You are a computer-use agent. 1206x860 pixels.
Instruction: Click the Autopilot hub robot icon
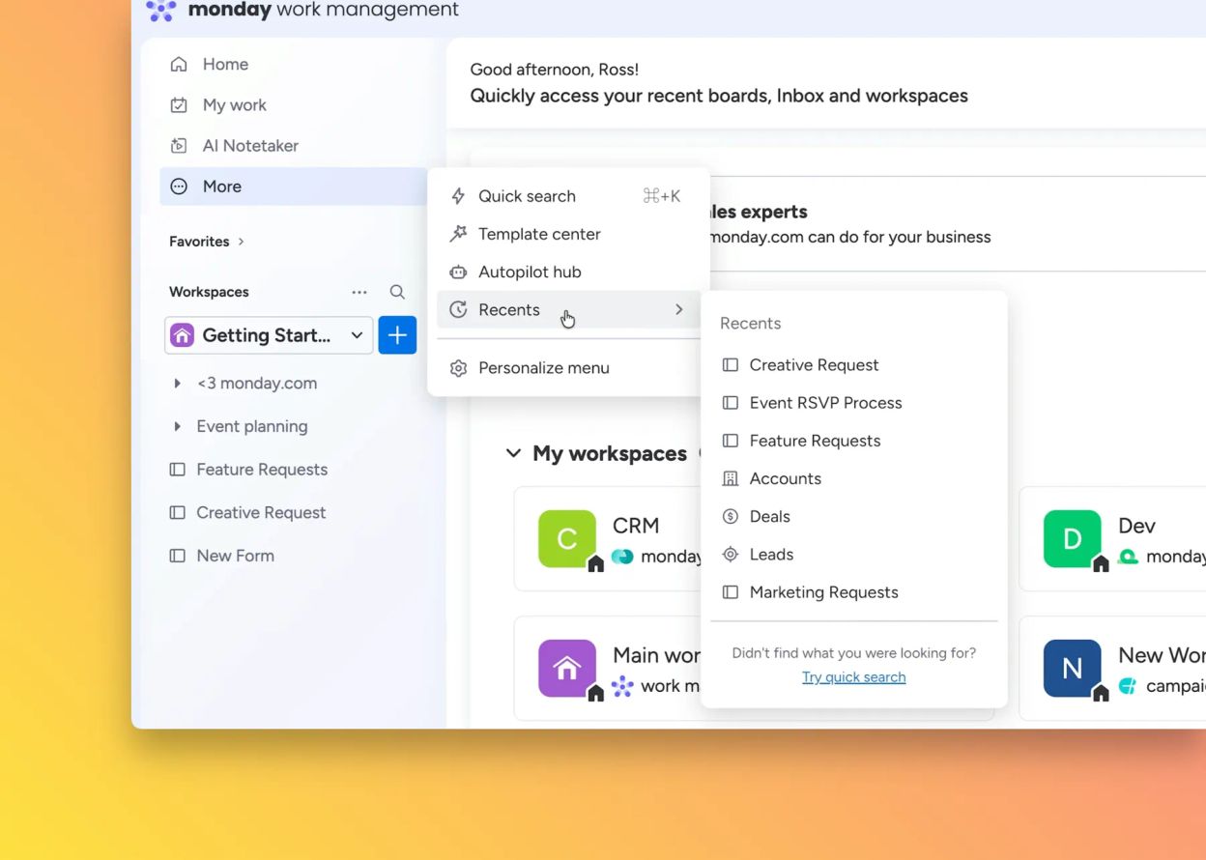click(459, 272)
